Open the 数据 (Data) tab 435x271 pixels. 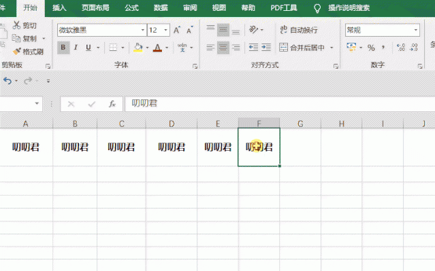pyautogui.click(x=161, y=8)
